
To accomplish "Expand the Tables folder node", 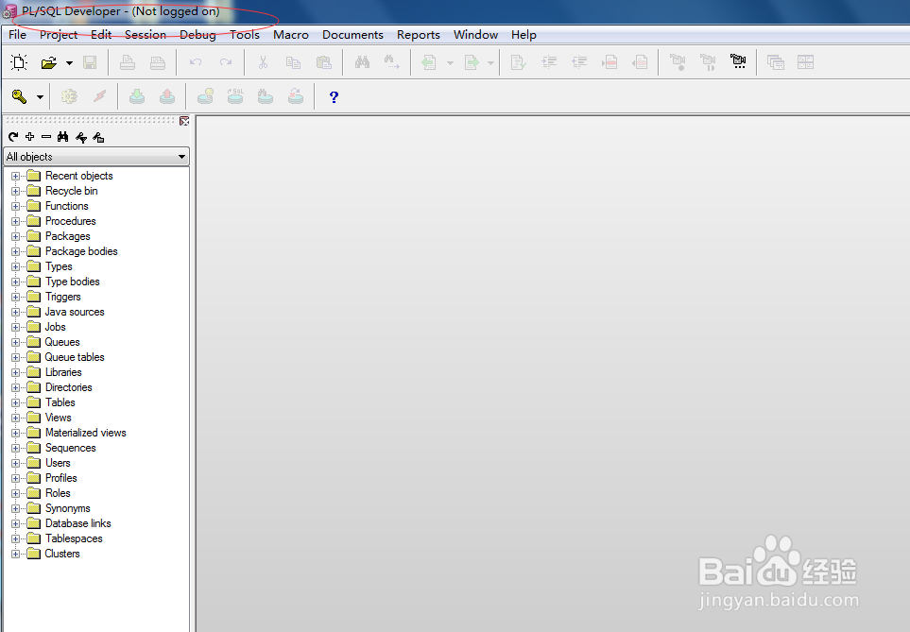I will click(16, 402).
